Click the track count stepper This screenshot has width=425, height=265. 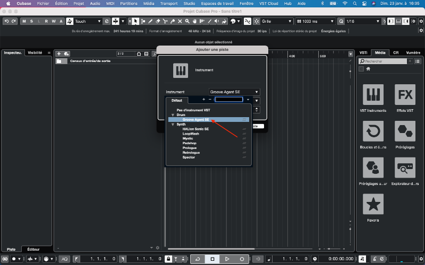pos(257,110)
